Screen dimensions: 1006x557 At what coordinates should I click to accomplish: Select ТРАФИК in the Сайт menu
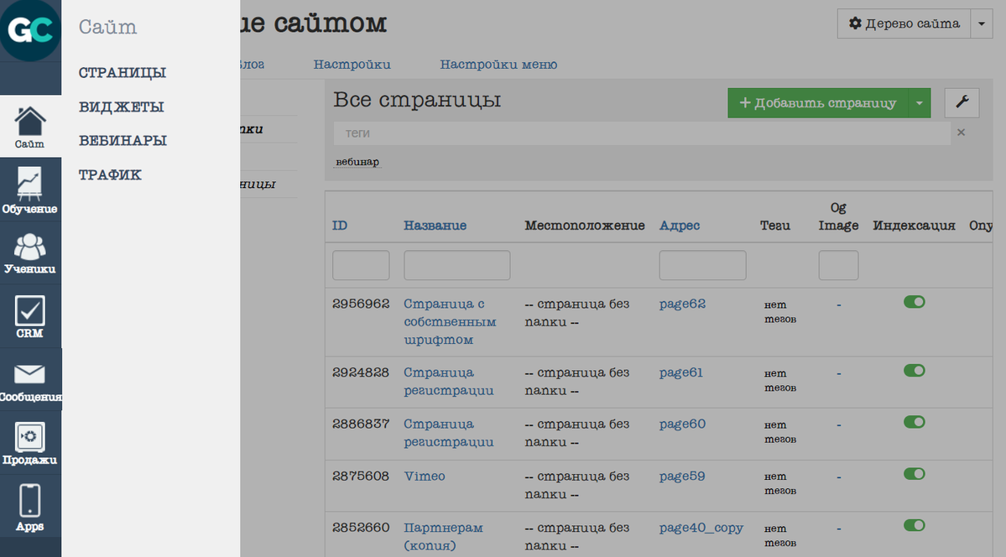coord(110,174)
